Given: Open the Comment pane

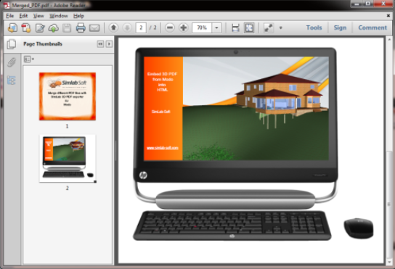Looking at the screenshot, I should pyautogui.click(x=372, y=28).
